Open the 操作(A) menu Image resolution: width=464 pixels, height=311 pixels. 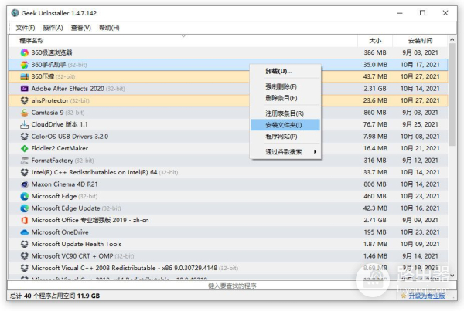(x=53, y=28)
